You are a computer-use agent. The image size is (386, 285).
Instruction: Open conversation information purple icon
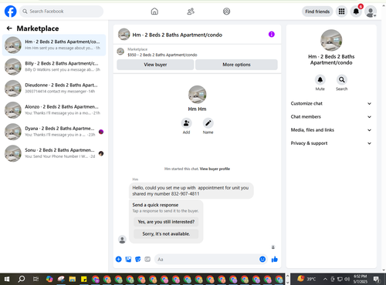[x=272, y=34]
